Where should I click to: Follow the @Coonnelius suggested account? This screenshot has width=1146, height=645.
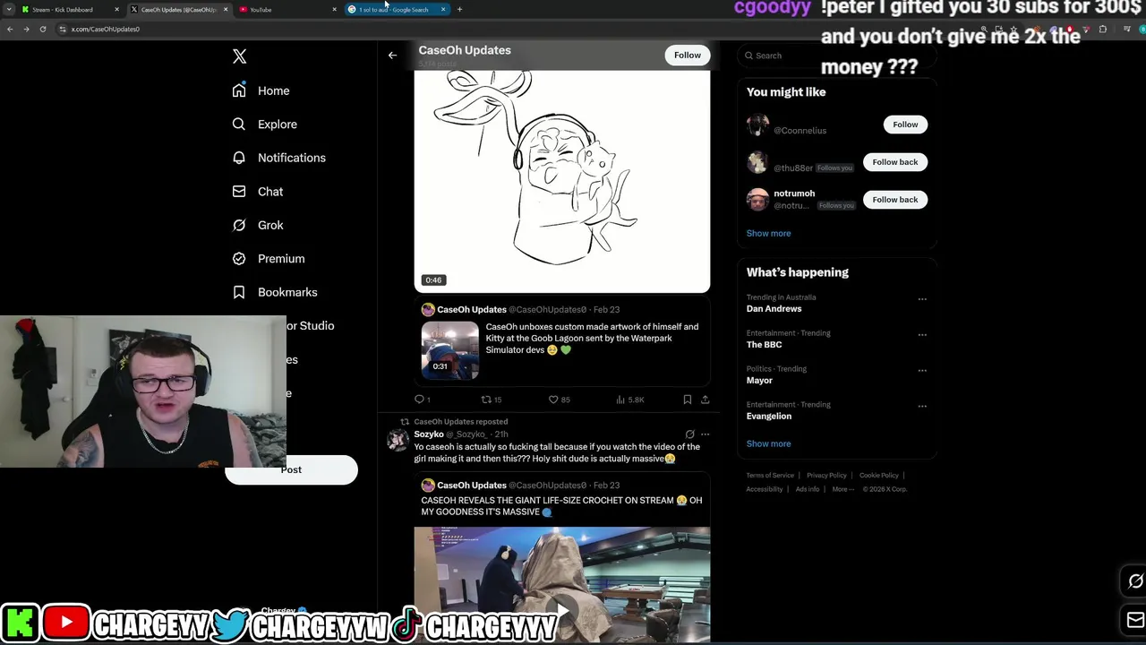tap(905, 125)
